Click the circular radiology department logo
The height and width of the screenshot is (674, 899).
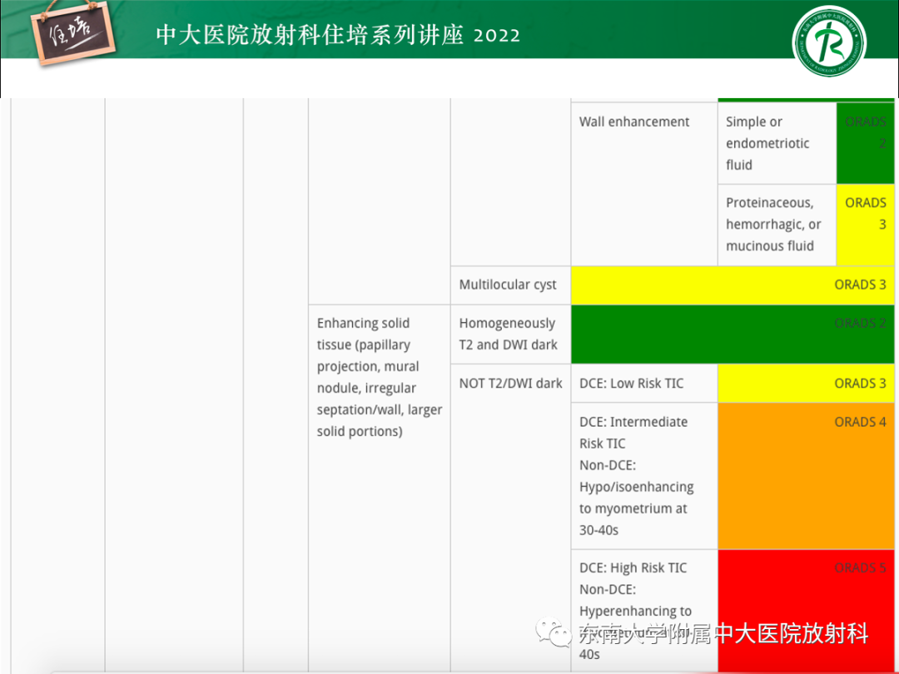tap(829, 42)
